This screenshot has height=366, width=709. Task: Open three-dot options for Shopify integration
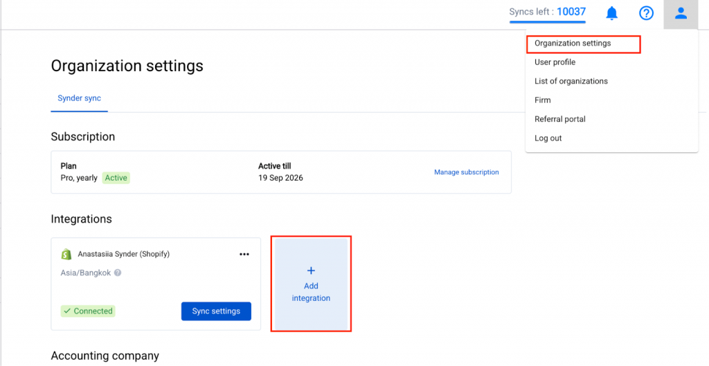pyautogui.click(x=244, y=254)
